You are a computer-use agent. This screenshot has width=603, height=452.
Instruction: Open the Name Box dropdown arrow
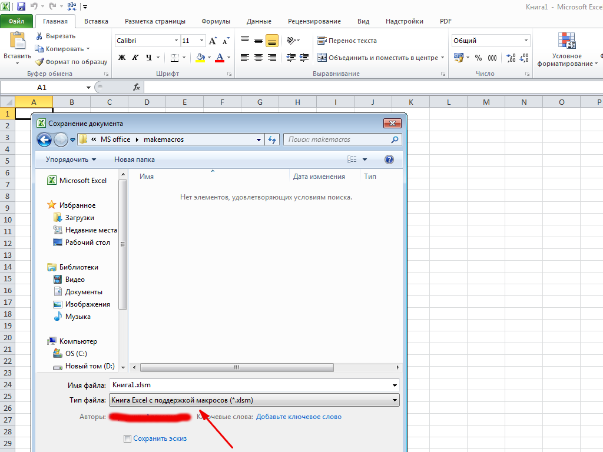(x=88, y=88)
